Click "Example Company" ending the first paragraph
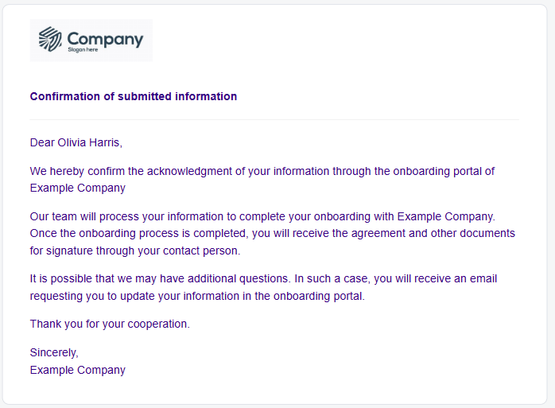555x408 pixels. pos(77,188)
